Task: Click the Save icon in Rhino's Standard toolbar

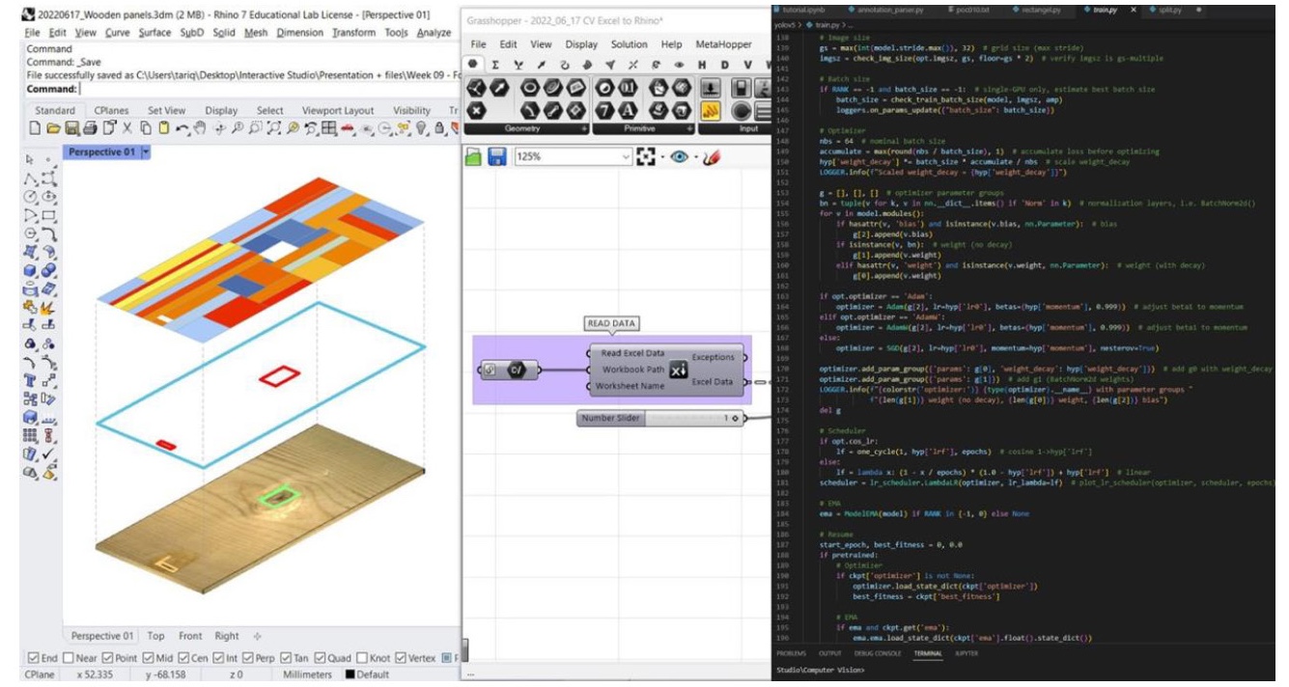Action: (x=73, y=128)
